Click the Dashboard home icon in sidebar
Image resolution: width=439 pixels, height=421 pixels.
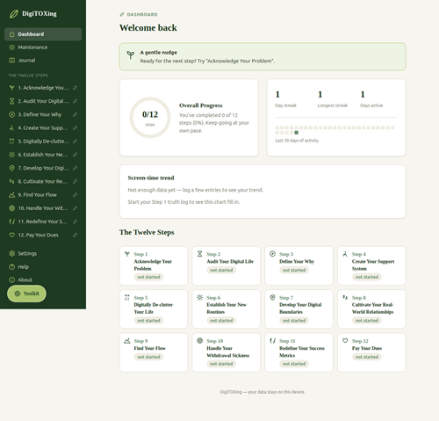11,34
